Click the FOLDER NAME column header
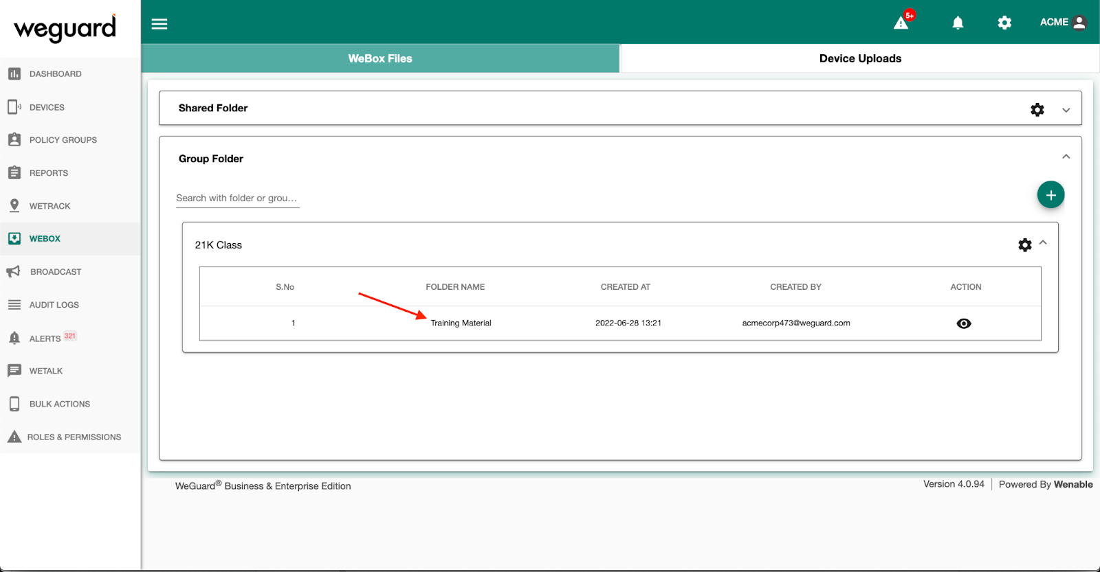Screen dimensions: 1100x572 [x=455, y=287]
